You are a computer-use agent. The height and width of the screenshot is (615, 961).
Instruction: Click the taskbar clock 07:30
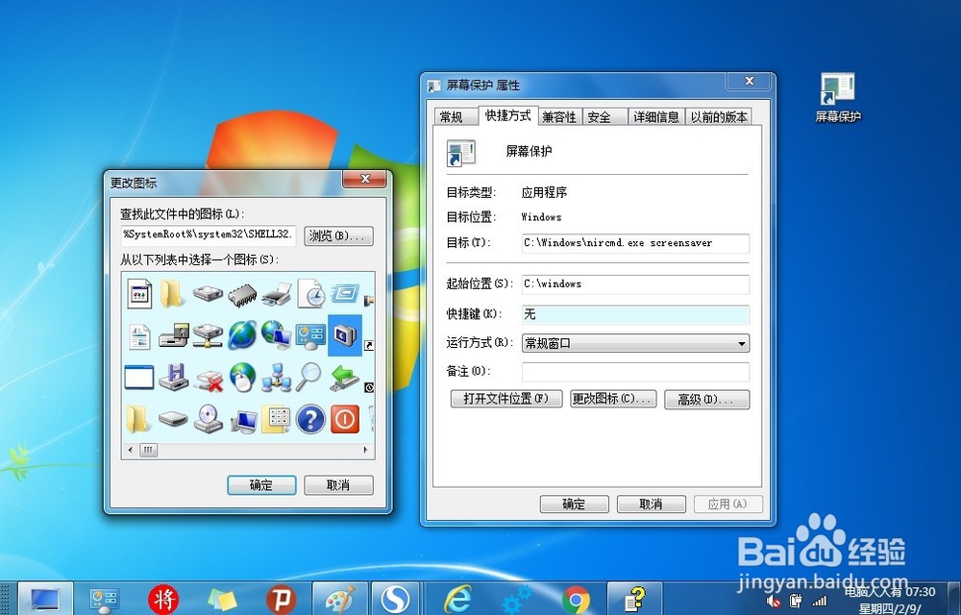(921, 592)
